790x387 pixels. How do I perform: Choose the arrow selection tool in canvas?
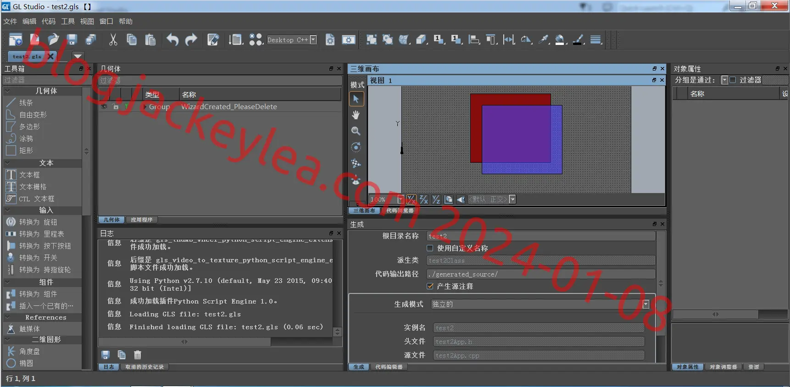point(356,99)
